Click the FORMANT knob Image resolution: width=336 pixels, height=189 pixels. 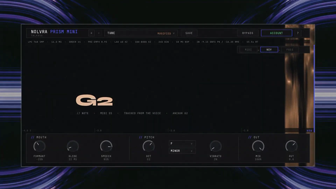(x=40, y=146)
